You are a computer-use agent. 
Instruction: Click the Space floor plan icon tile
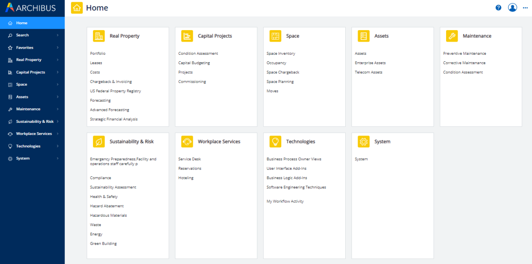coord(275,36)
